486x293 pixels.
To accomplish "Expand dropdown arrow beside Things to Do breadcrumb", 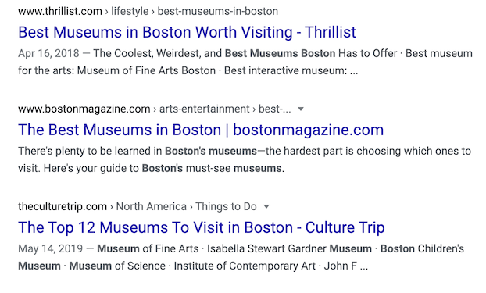I will click(266, 207).
